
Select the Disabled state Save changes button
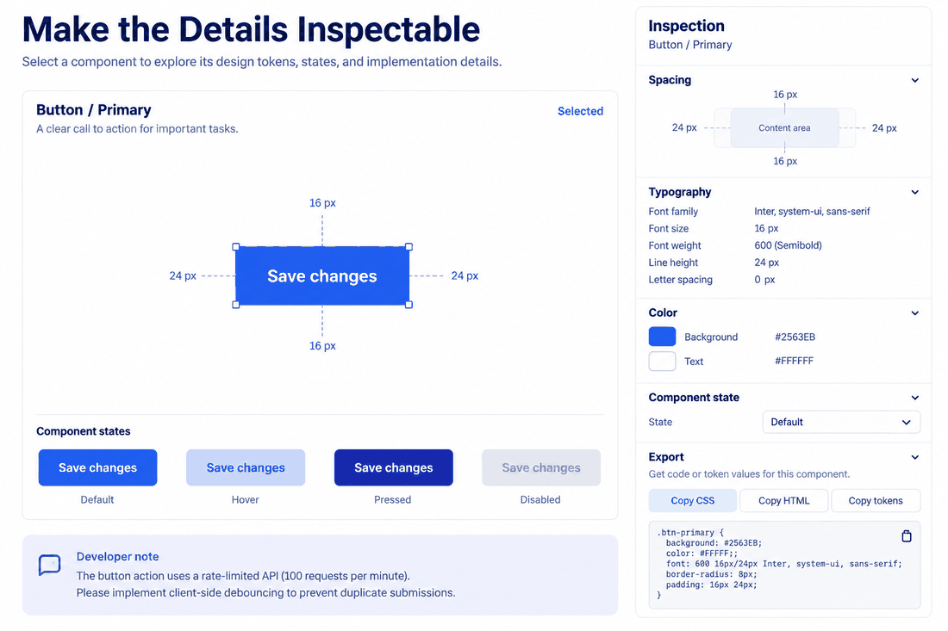[541, 467]
